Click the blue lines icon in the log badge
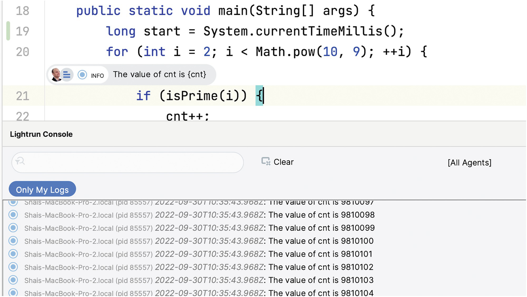The height and width of the screenshot is (297, 527). pos(66,75)
